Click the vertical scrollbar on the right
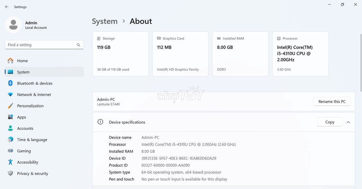 [x=361, y=63]
